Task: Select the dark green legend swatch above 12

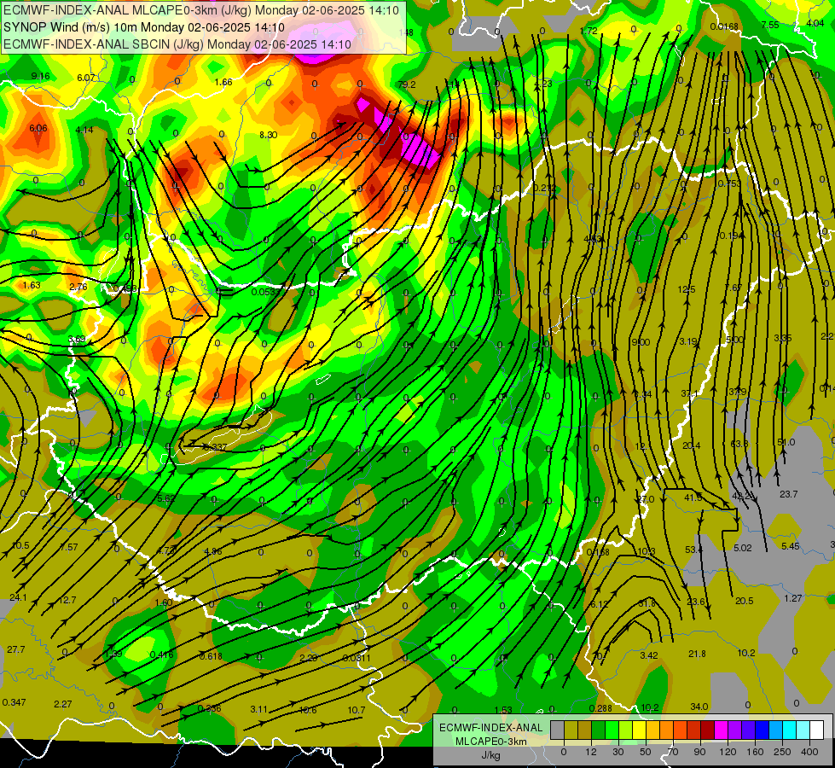Action: (599, 730)
